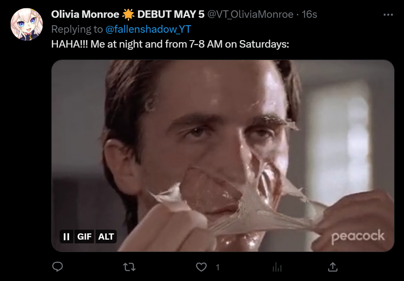This screenshot has height=281, width=404.
Task: Show the ALT image description
Action: [x=106, y=237]
